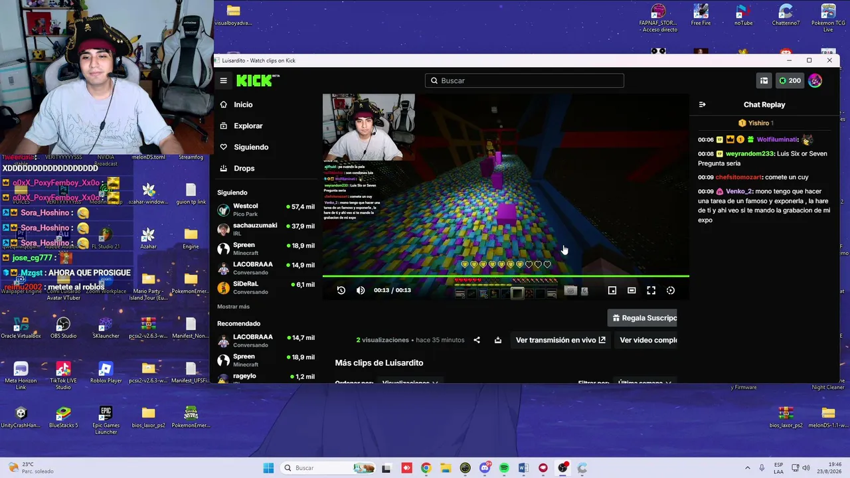The width and height of the screenshot is (850, 478).
Task: Select the visualboyadvance folder on desktop
Action: [x=233, y=15]
